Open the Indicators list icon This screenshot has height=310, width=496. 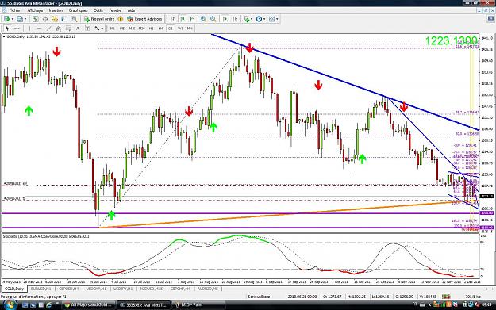pyautogui.click(x=246, y=19)
